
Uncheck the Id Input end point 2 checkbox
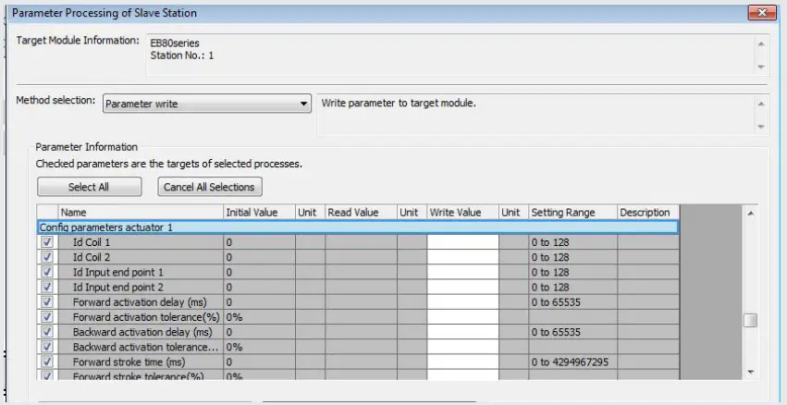click(x=48, y=287)
